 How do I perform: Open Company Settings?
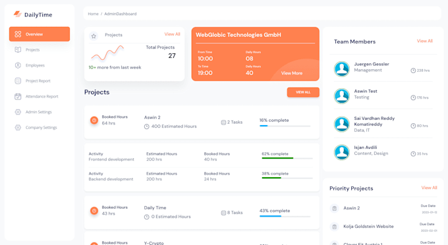[41, 127]
